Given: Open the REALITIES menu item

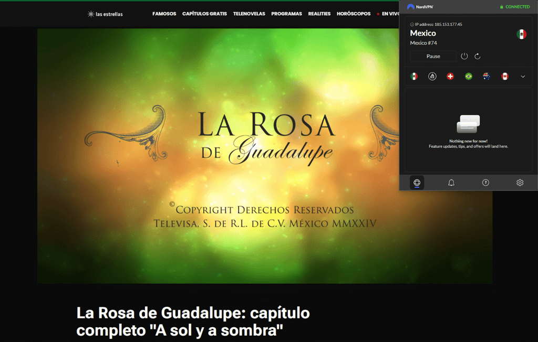Looking at the screenshot, I should 319,14.
